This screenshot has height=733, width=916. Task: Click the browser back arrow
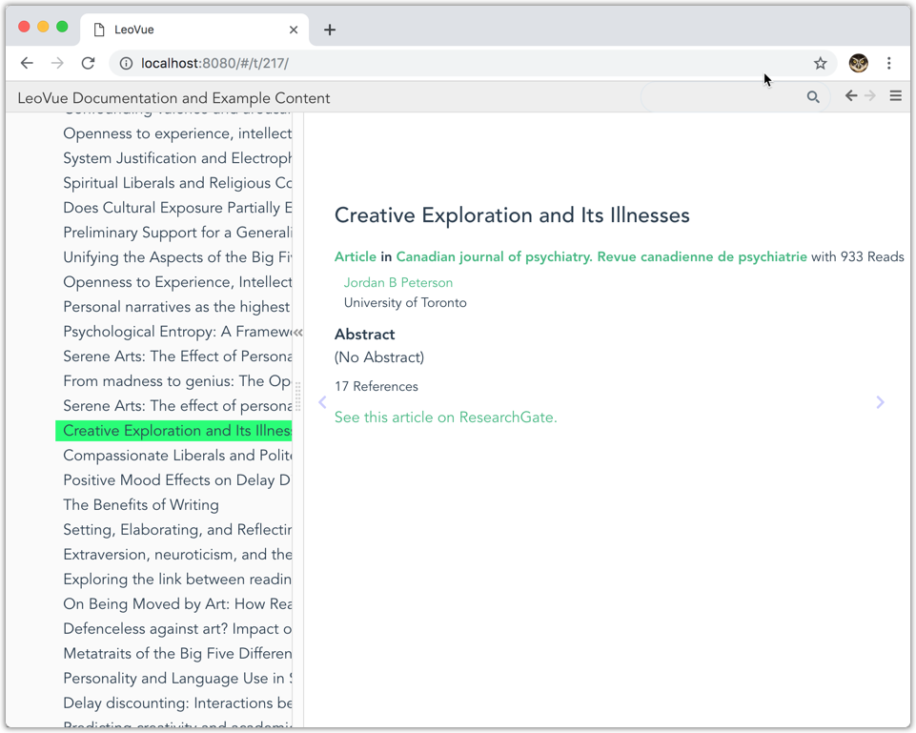[x=27, y=64]
